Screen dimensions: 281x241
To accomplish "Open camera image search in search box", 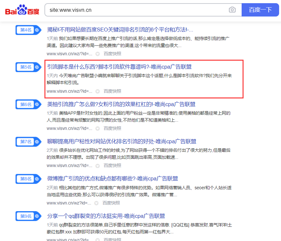I will pyautogui.click(x=232, y=10).
